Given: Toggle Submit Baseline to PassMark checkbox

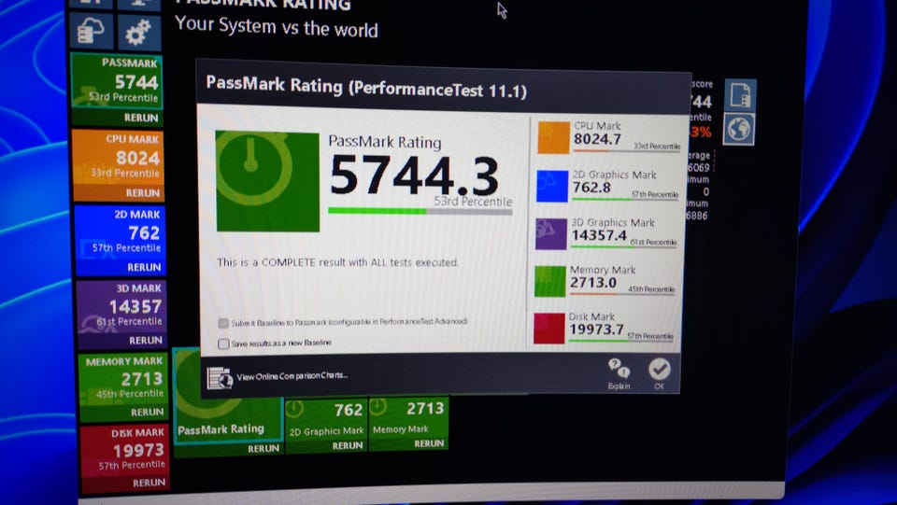Looking at the screenshot, I should click(223, 323).
